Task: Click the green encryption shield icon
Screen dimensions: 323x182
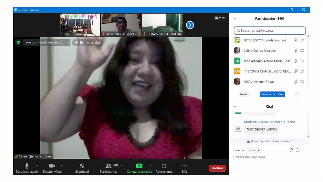Action: point(18,42)
